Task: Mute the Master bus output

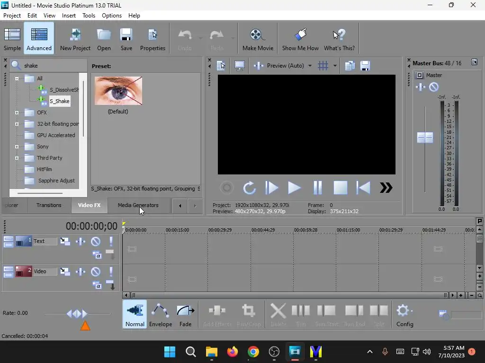Action: [434, 87]
